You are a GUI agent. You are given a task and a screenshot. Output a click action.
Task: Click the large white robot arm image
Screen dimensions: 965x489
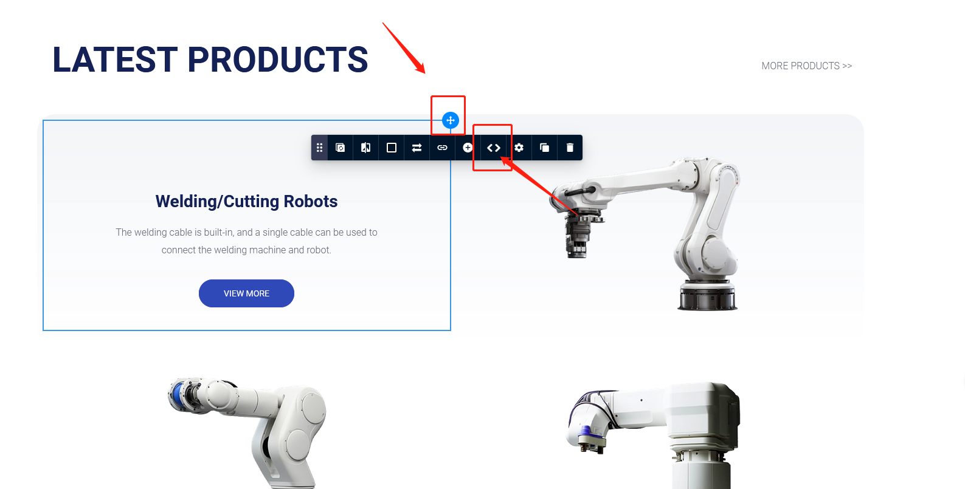point(645,234)
